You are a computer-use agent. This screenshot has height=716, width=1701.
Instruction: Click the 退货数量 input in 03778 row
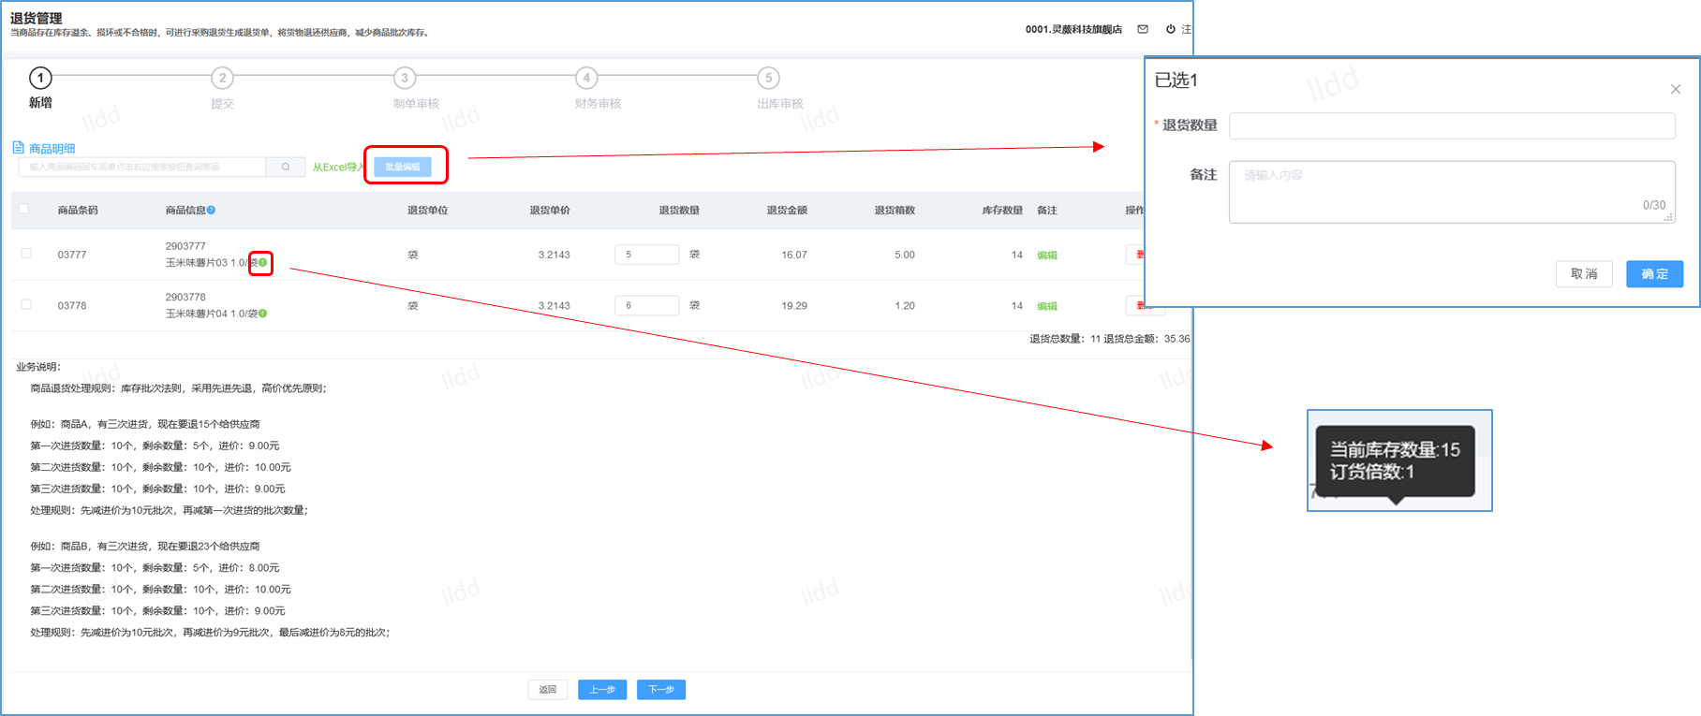click(x=646, y=305)
